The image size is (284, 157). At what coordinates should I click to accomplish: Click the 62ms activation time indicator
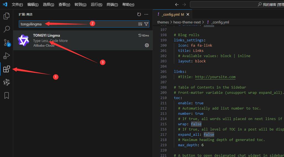point(144,36)
